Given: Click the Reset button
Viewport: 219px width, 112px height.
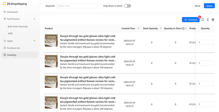Looking at the screenshot, I should coord(197,6).
